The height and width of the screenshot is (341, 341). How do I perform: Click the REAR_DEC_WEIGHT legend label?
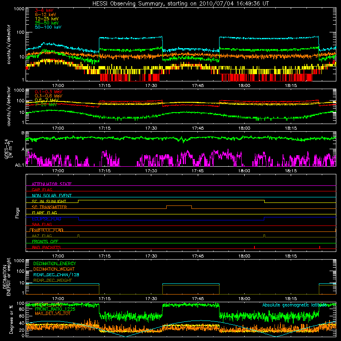(x=52, y=280)
